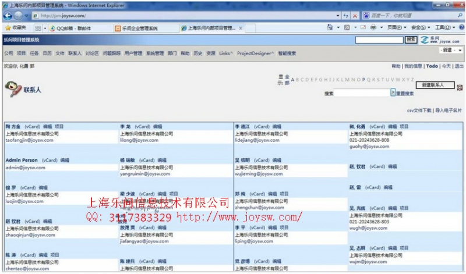Open 项目 in navigation bar
The image size is (466, 274).
coord(22,53)
